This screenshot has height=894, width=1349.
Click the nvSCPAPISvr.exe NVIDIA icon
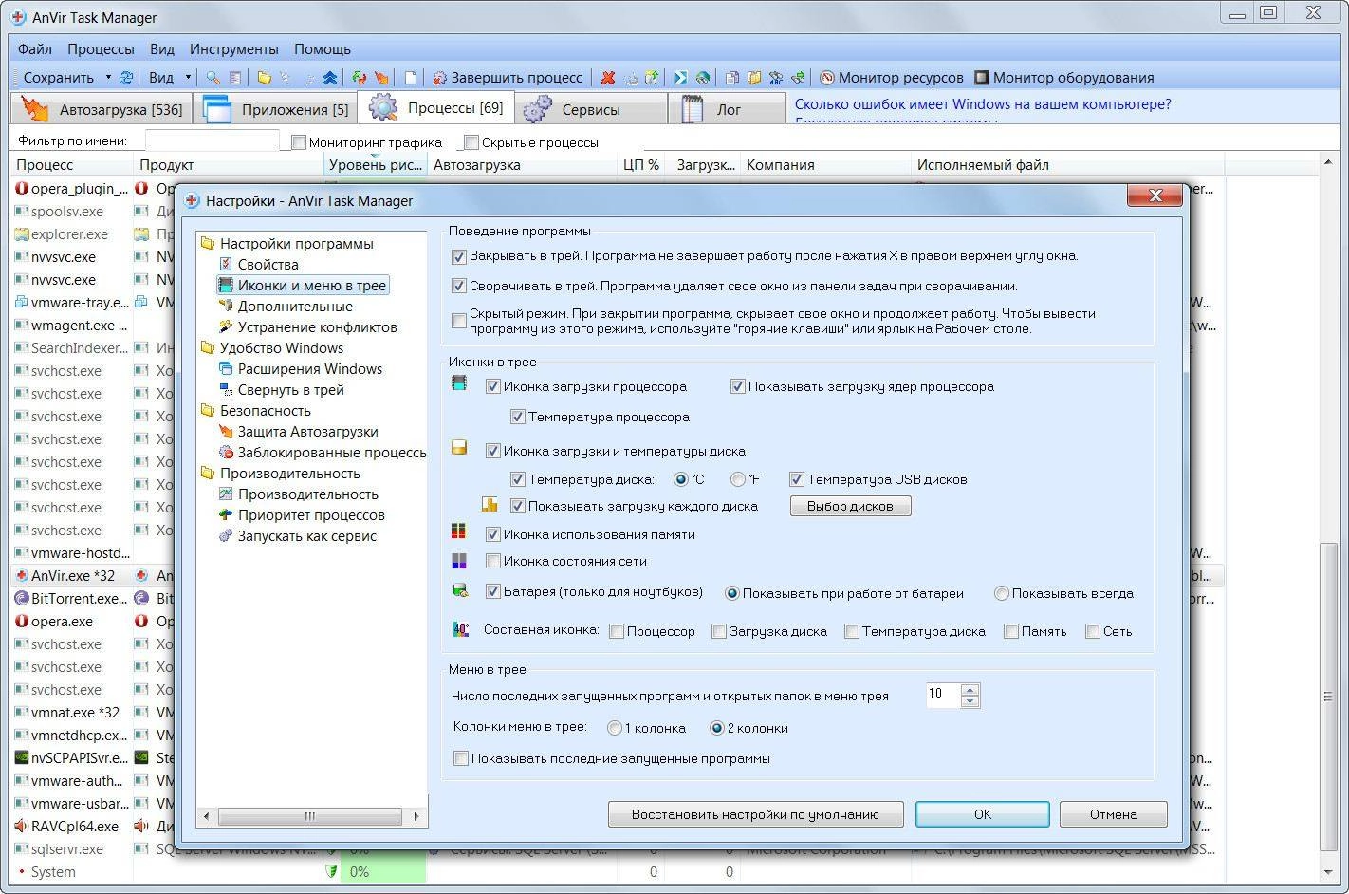tap(22, 758)
